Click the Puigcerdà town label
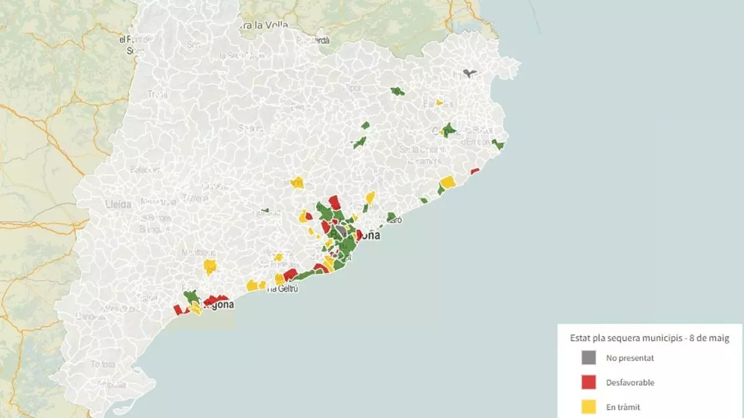 pyautogui.click(x=313, y=40)
